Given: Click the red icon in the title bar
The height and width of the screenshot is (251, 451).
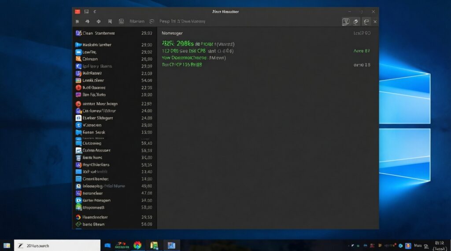Looking at the screenshot, I should [78, 11].
